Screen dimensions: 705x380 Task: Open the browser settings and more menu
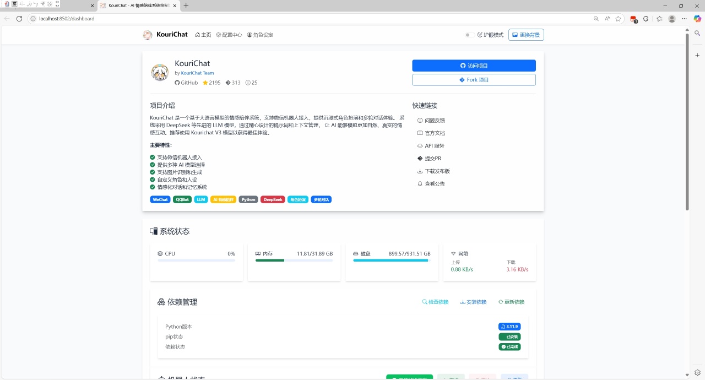(685, 19)
